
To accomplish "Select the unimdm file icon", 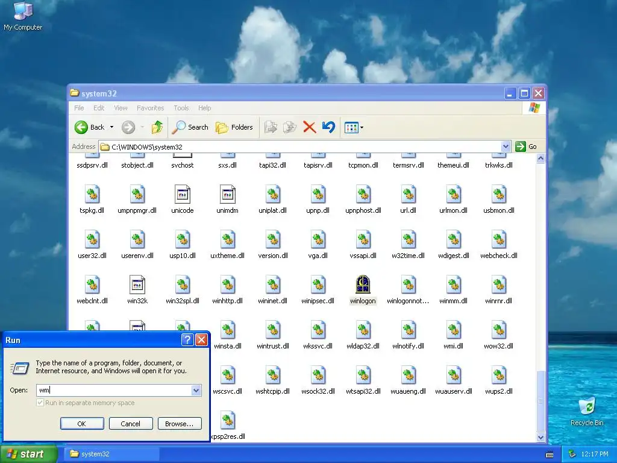I will [227, 195].
